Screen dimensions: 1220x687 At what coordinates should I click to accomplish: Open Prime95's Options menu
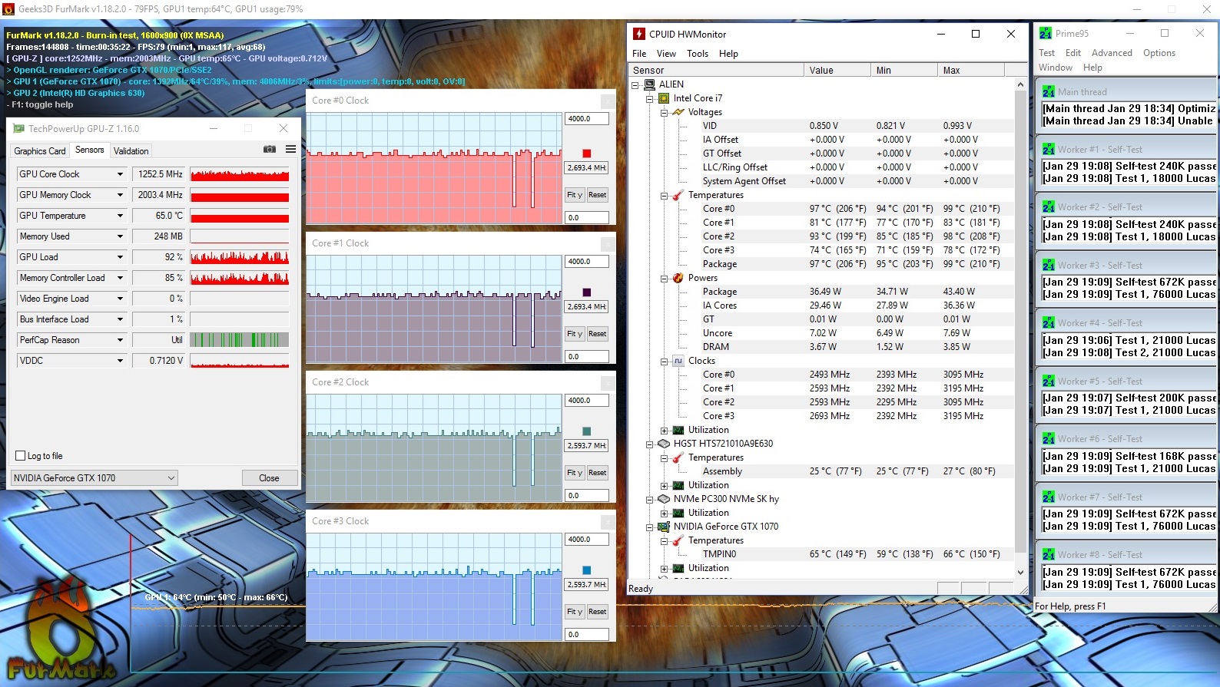(1159, 53)
